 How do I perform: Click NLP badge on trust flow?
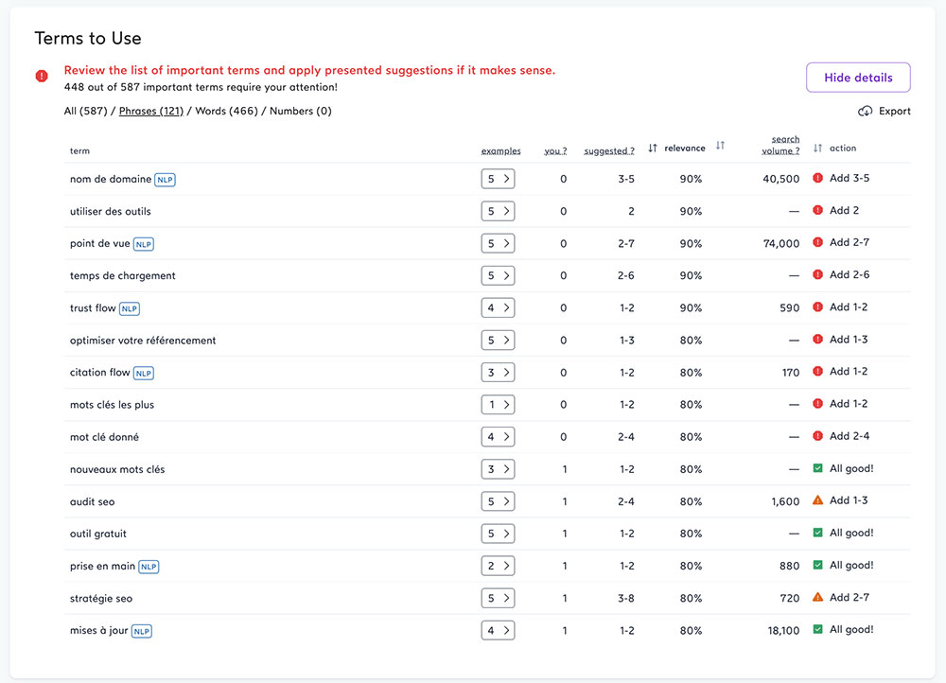click(129, 309)
